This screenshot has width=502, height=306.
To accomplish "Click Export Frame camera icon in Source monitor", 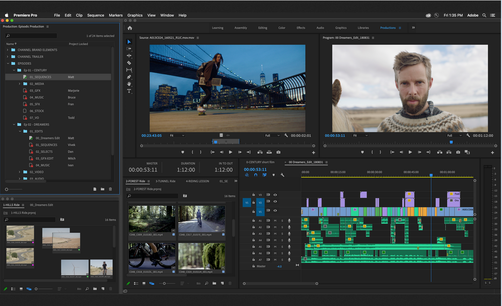I will tap(278, 152).
